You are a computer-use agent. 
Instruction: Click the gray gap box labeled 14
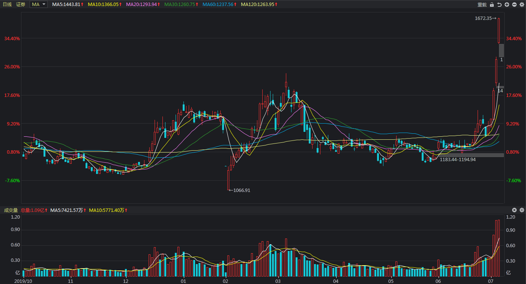[x=500, y=87]
